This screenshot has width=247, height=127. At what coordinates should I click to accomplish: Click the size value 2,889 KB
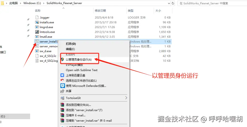click(x=165, y=51)
